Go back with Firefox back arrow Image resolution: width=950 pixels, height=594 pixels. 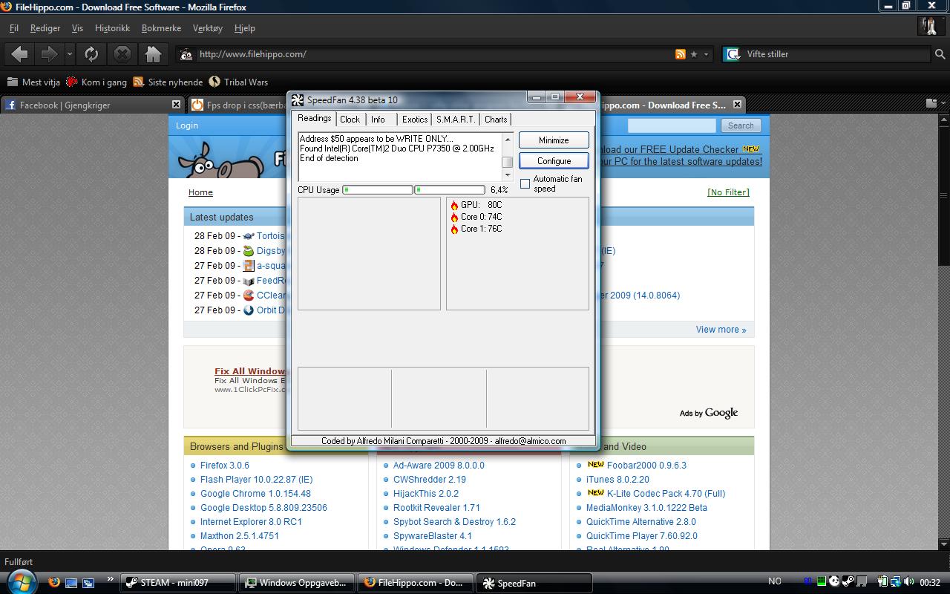click(x=20, y=53)
